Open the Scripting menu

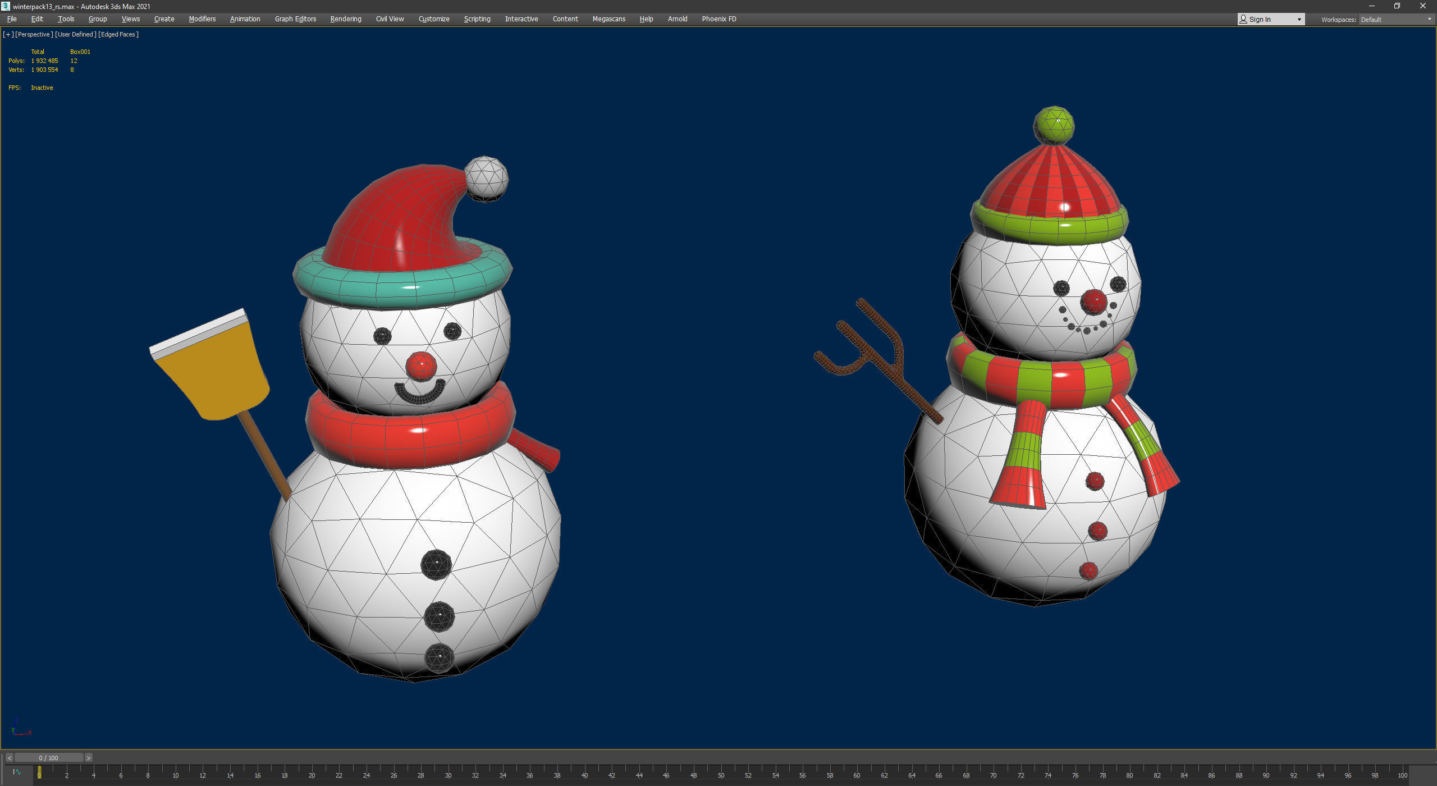(x=477, y=19)
